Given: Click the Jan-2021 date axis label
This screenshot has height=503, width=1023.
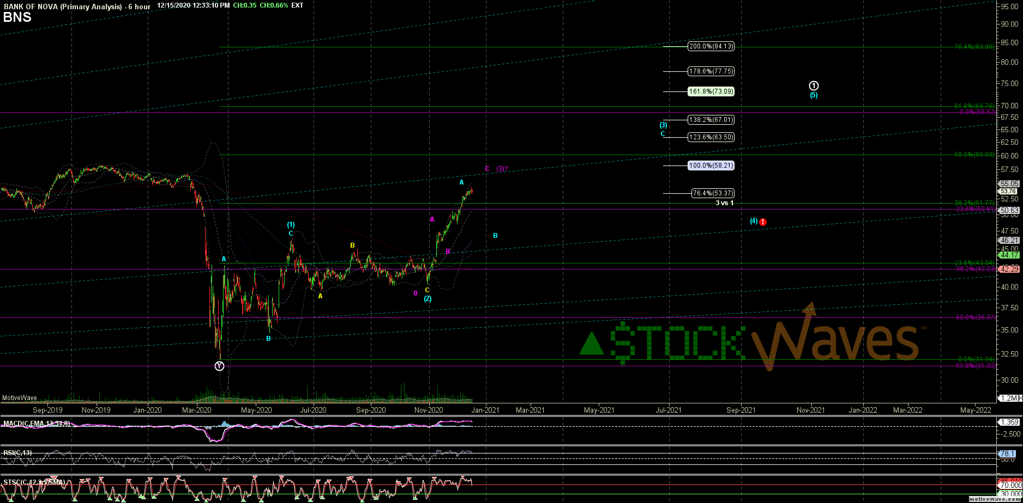Looking at the screenshot, I should point(485,410).
